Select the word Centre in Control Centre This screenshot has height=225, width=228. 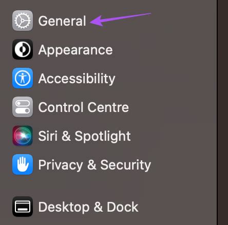coord(108,107)
